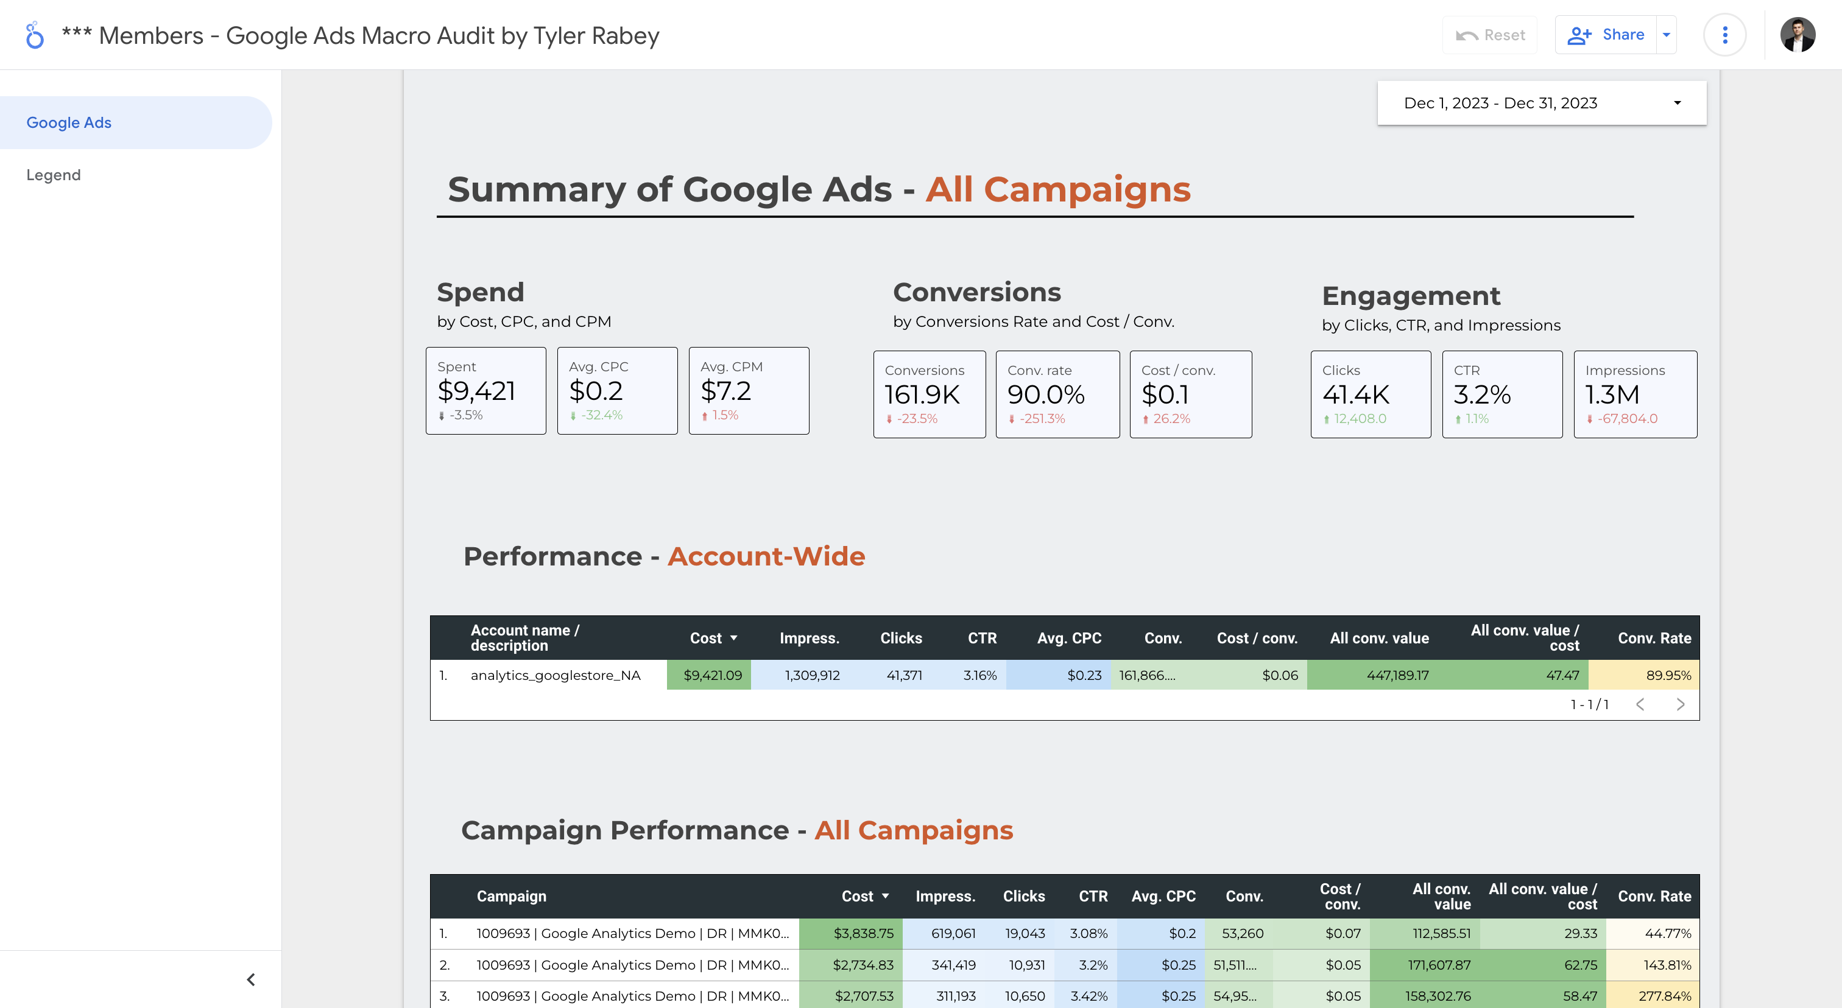Open the date range dropdown Dec 2023
This screenshot has width=1842, height=1008.
[1542, 103]
